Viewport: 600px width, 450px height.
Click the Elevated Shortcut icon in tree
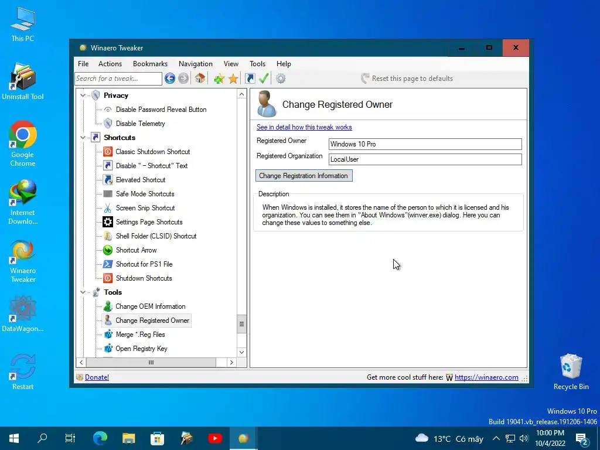108,180
